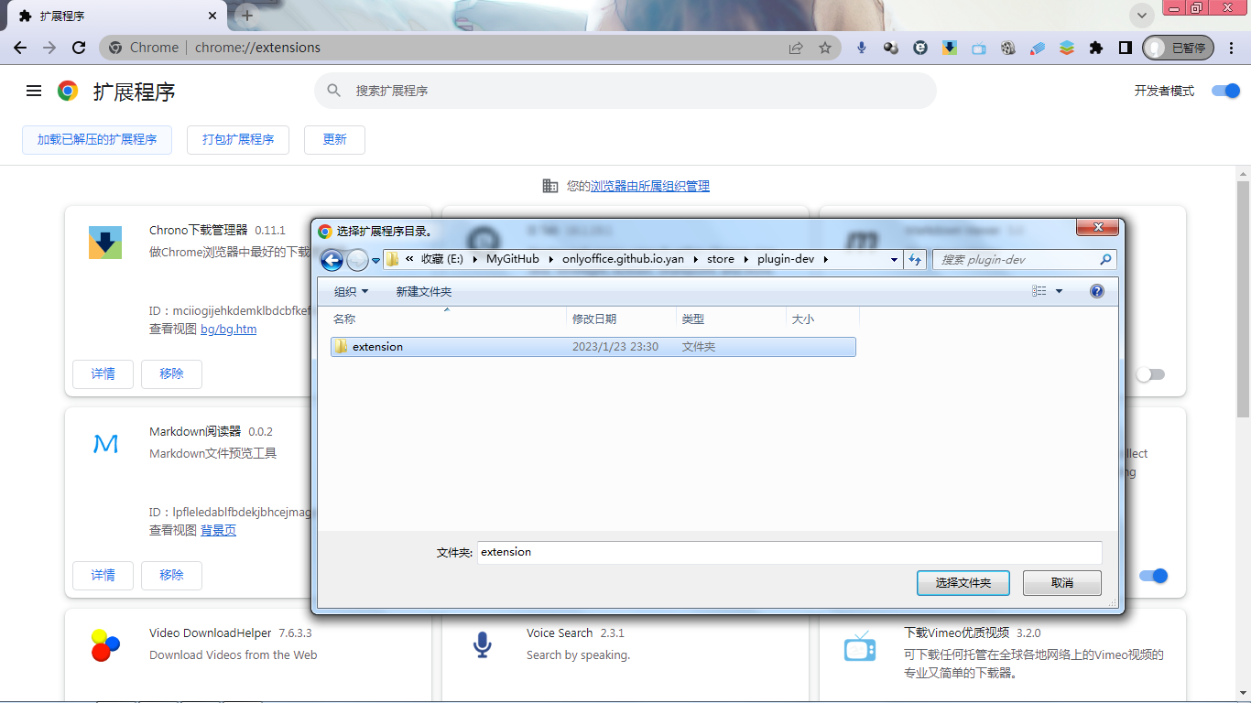Open Chrono download manager toolbar icon
Viewport: 1251px width, 703px height.
click(950, 48)
